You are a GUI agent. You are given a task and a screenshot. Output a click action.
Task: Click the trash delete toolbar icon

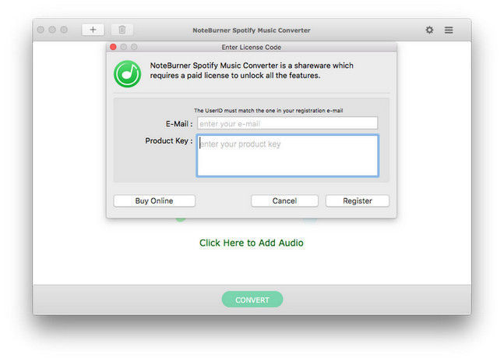(x=122, y=30)
